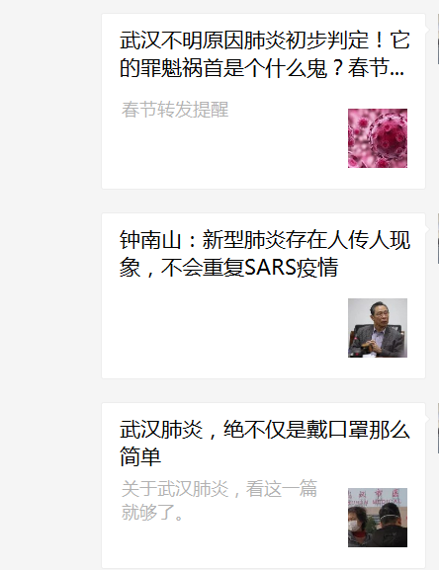Click the word 简单 in third card title
Image resolution: width=439 pixels, height=570 pixels.
140,457
